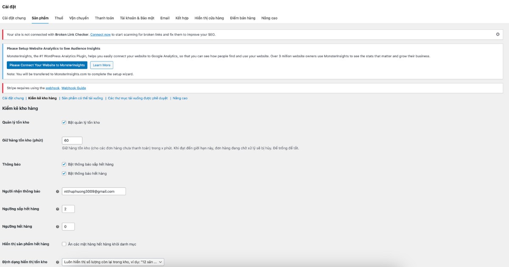Uncheck Bật thông báo hết hàng
509x267 pixels.
(x=64, y=173)
